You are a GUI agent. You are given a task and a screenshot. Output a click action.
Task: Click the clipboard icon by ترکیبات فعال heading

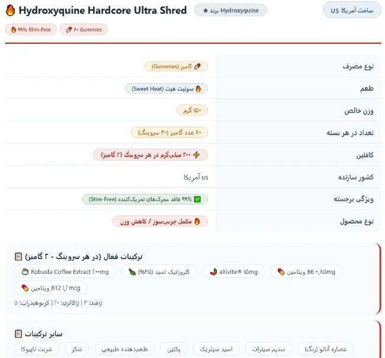click(18, 257)
